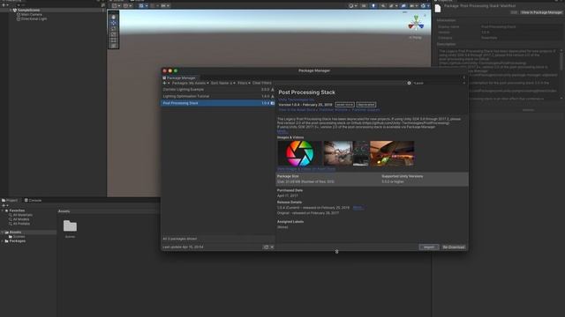Click More link under package description

[x=282, y=131]
